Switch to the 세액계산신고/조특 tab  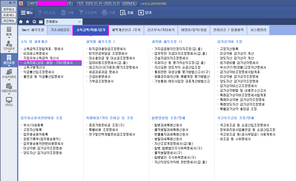126,30
